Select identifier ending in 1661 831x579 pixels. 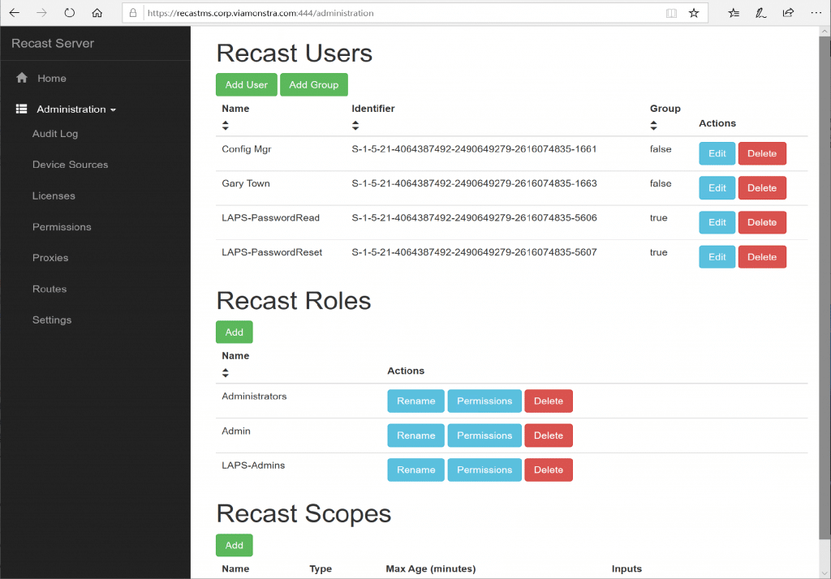pos(474,149)
